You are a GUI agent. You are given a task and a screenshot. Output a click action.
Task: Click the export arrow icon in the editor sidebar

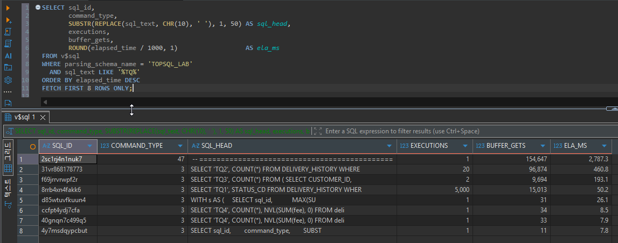click(8, 103)
